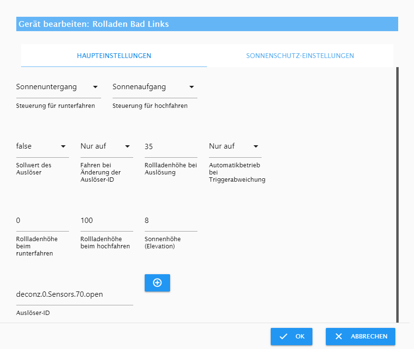Open the false dropdown for Sollwert des Auslöser
Viewport: 414px width, 349px height.
coord(42,146)
